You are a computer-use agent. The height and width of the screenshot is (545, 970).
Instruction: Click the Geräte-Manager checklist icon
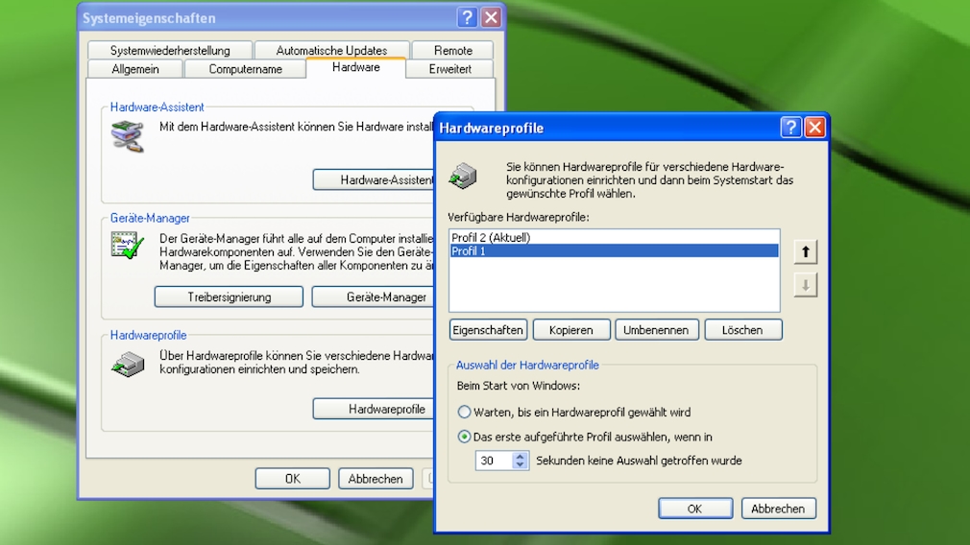pos(127,247)
